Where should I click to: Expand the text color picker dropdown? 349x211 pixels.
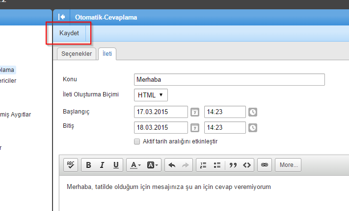pyautogui.click(x=135, y=165)
